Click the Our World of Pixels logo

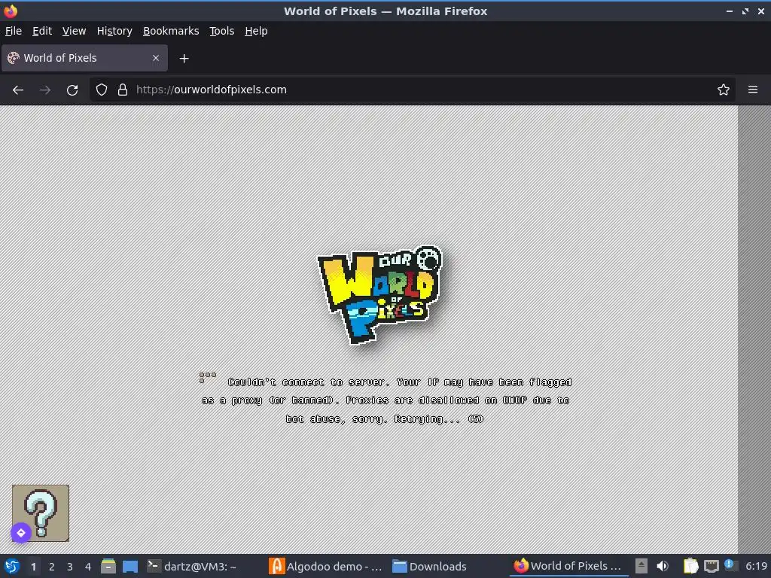click(x=379, y=294)
